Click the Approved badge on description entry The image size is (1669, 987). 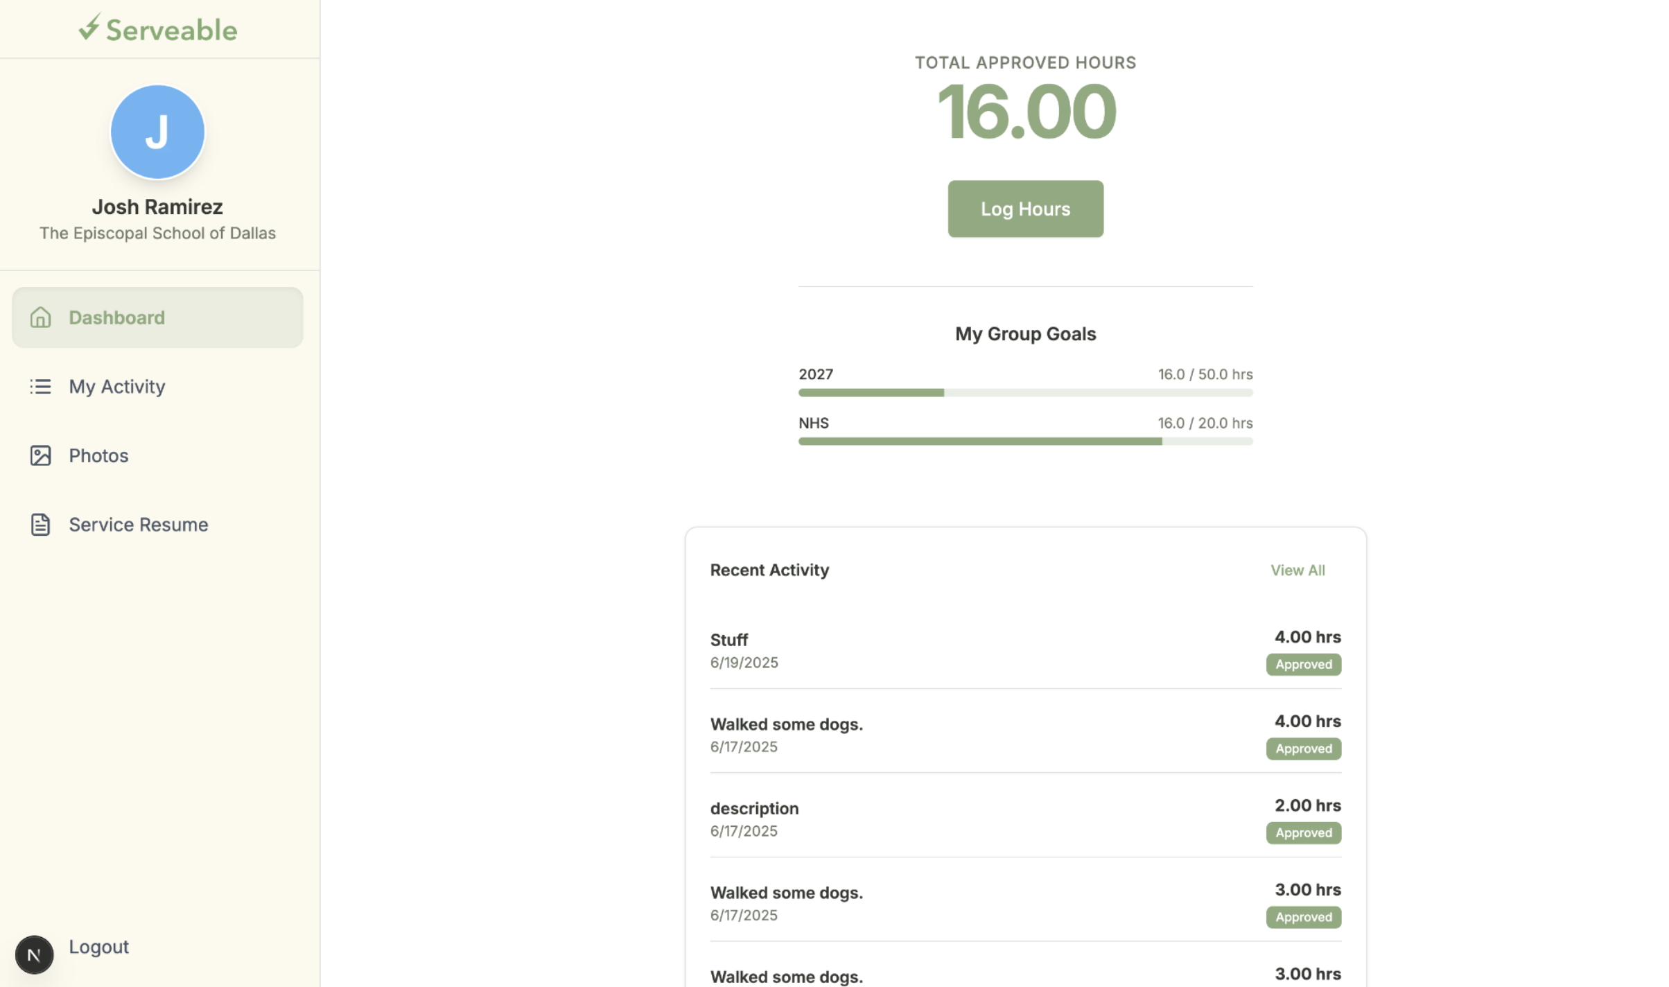[x=1303, y=833]
